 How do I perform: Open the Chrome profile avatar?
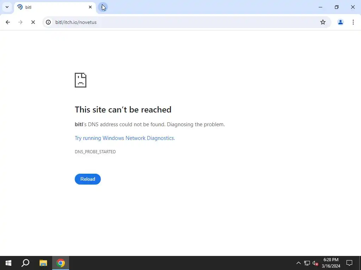point(340,22)
